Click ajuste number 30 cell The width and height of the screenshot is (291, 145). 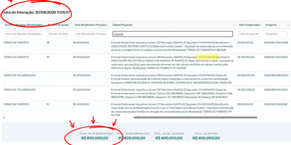[x=48, y=57]
